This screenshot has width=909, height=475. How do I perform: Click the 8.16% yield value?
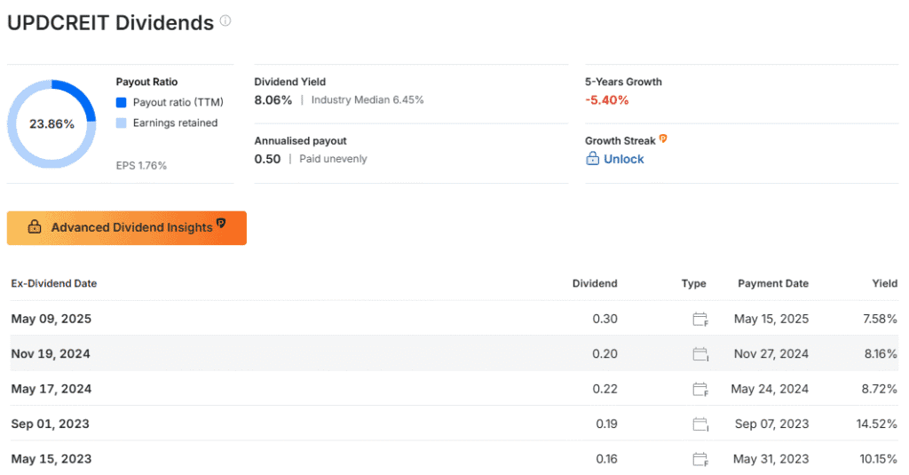[881, 353]
